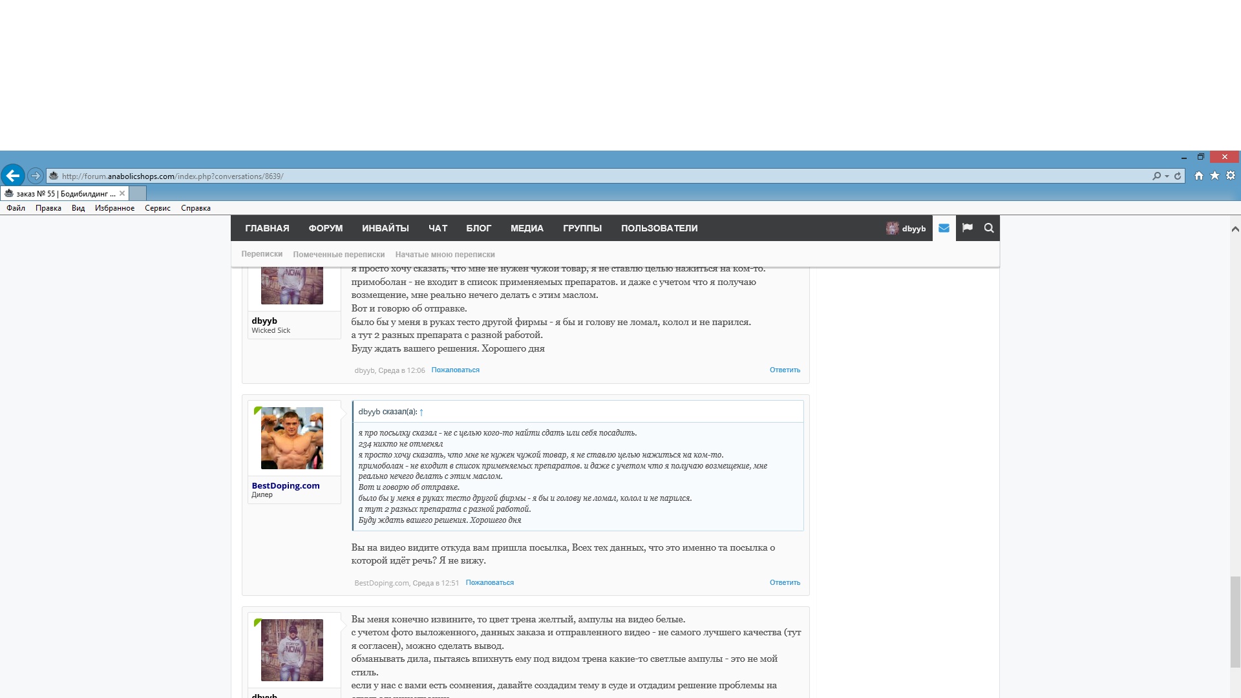This screenshot has width=1241, height=698.
Task: Open browser settings gear icon
Action: pyautogui.click(x=1231, y=176)
